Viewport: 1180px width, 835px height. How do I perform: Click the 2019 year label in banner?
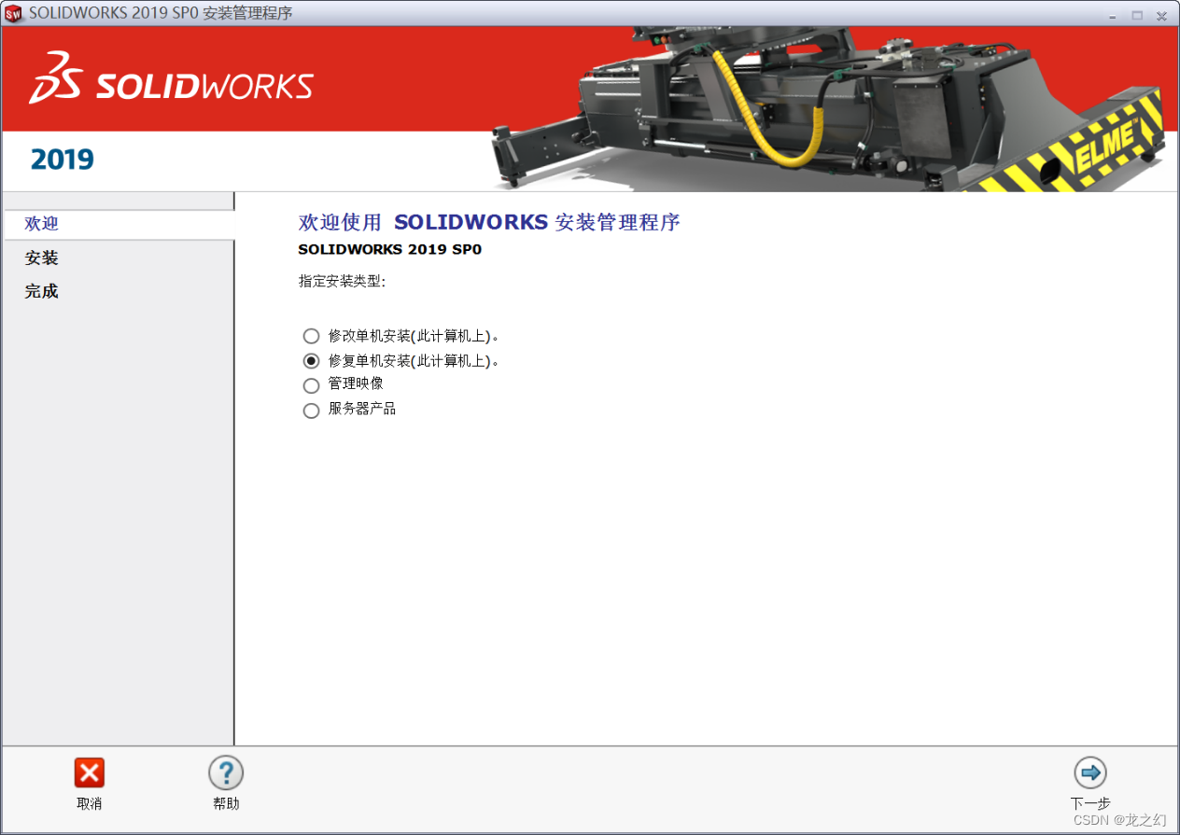pyautogui.click(x=63, y=160)
